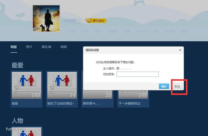Switch to the 相册 tab
The width and height of the screenshot is (208, 136).
pyautogui.click(x=14, y=47)
